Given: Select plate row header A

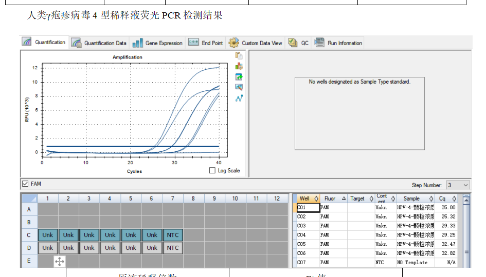Looking at the screenshot, I should [29, 209].
